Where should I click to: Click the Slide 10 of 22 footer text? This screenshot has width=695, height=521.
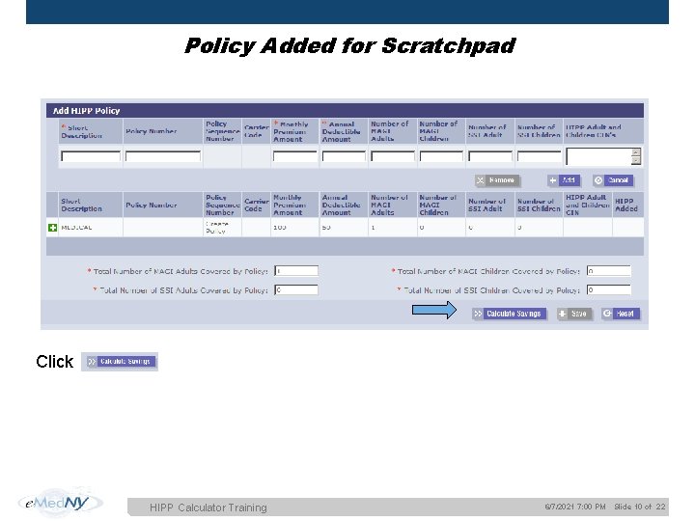(x=640, y=507)
